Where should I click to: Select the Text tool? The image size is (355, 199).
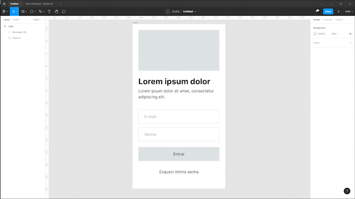49,12
